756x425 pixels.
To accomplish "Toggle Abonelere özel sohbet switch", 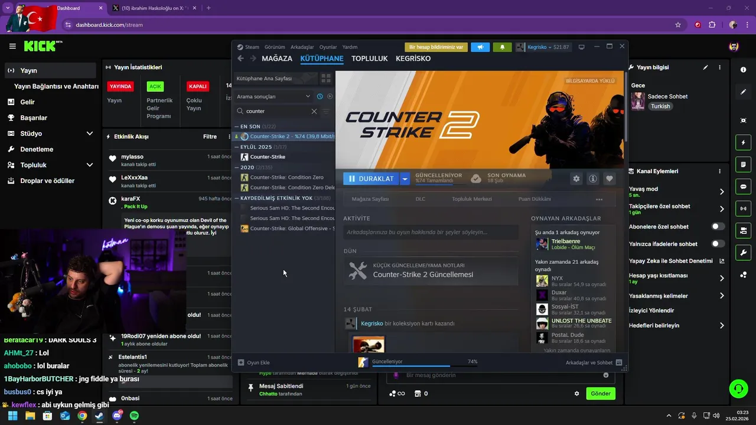I will (x=718, y=227).
